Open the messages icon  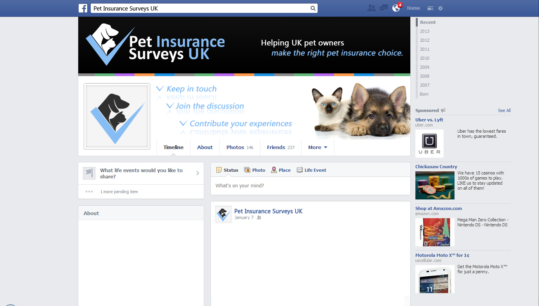click(384, 8)
